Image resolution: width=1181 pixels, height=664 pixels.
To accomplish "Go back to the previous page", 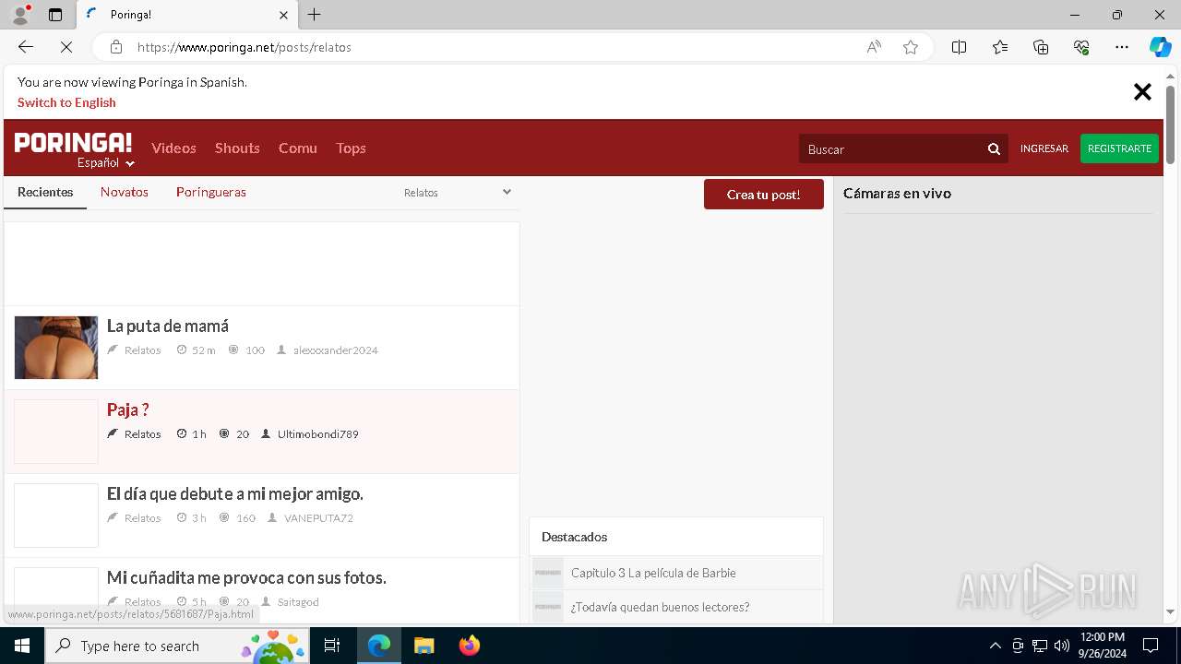I will (x=26, y=47).
